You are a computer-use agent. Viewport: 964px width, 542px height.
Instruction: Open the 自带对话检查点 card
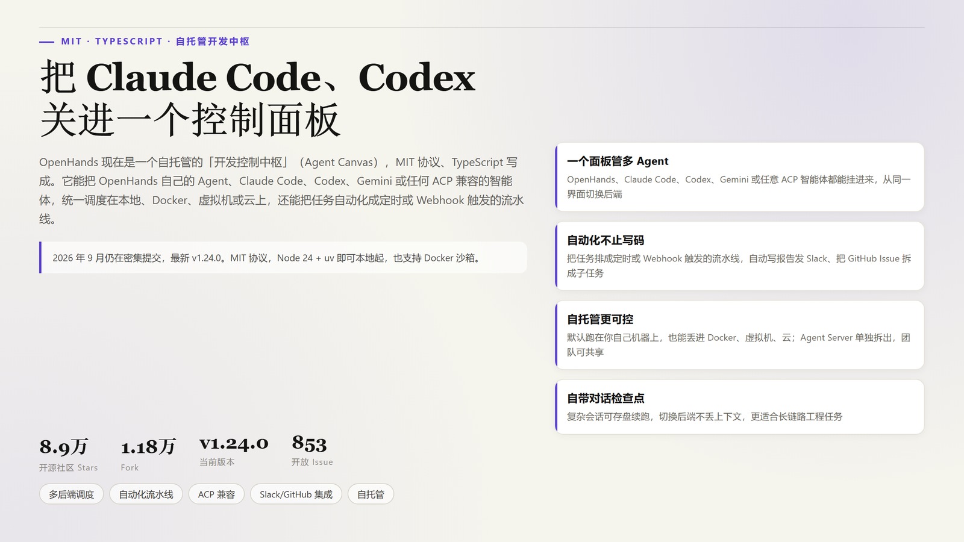[739, 406]
